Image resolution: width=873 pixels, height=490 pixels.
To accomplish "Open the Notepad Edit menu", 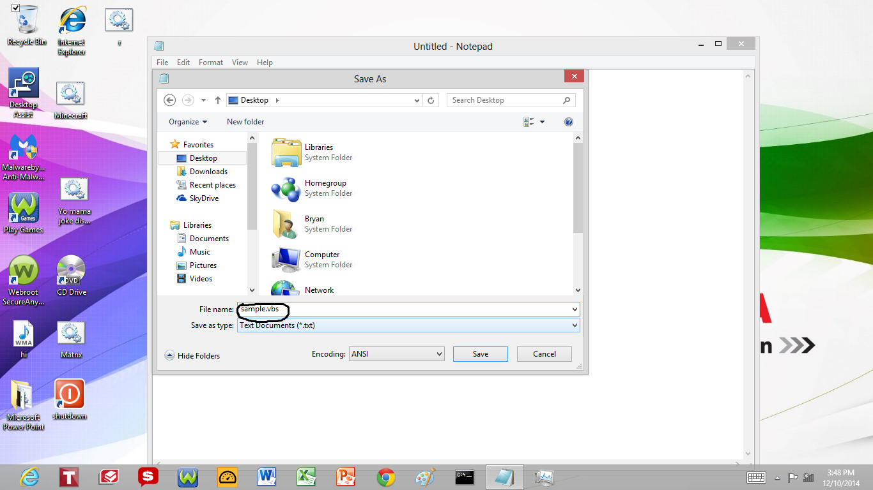I will 183,63.
